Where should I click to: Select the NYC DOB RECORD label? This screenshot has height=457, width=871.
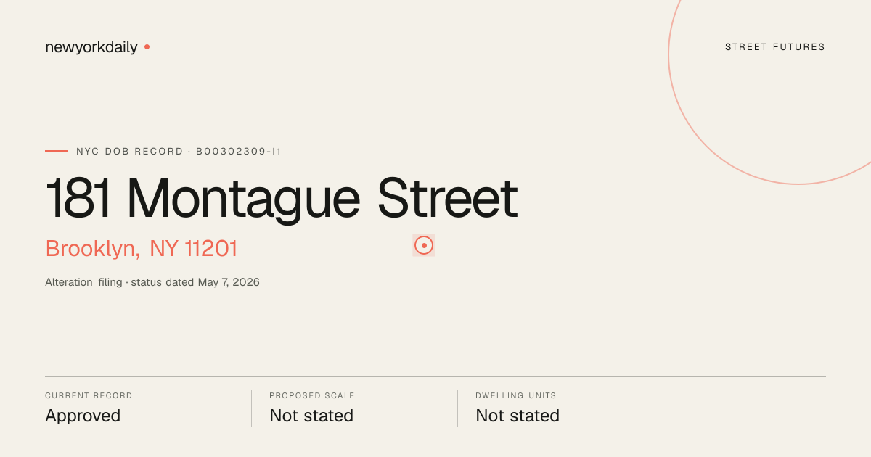tap(130, 152)
